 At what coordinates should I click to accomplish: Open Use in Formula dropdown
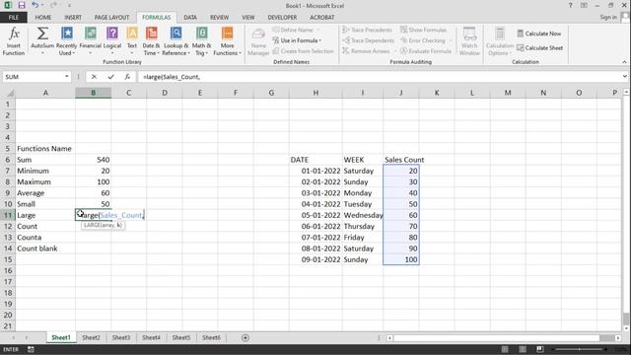[x=297, y=40]
